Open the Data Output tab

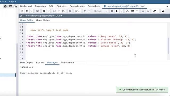point(27,62)
